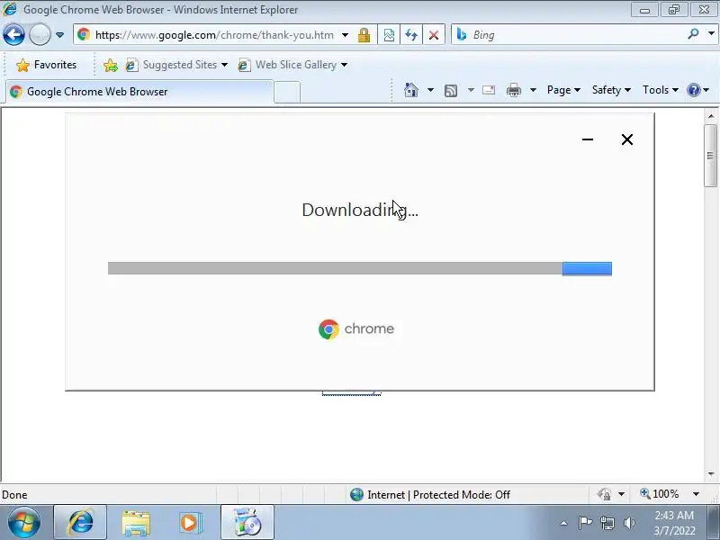
Task: Select the Google Chrome Web Browser tab
Action: click(x=139, y=92)
